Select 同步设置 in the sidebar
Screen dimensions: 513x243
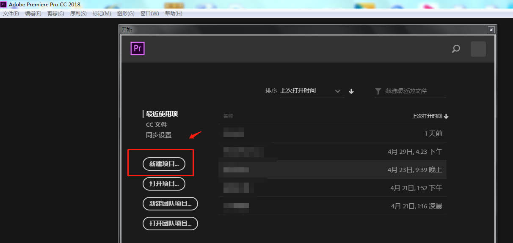point(159,135)
